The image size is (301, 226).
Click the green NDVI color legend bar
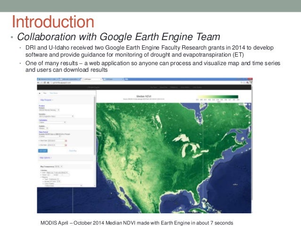coord(218,97)
